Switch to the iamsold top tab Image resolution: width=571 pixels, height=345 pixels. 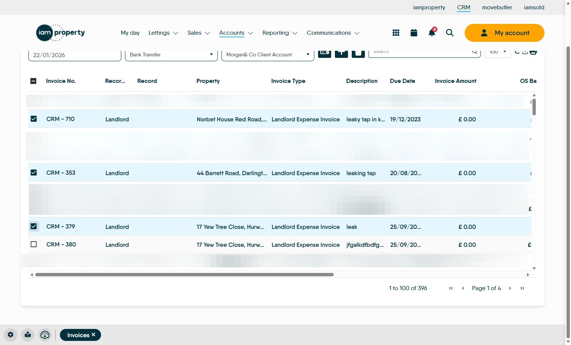[x=534, y=7]
